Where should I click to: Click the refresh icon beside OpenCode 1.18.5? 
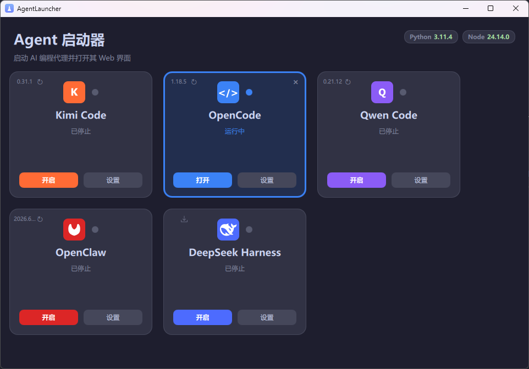[x=194, y=82]
